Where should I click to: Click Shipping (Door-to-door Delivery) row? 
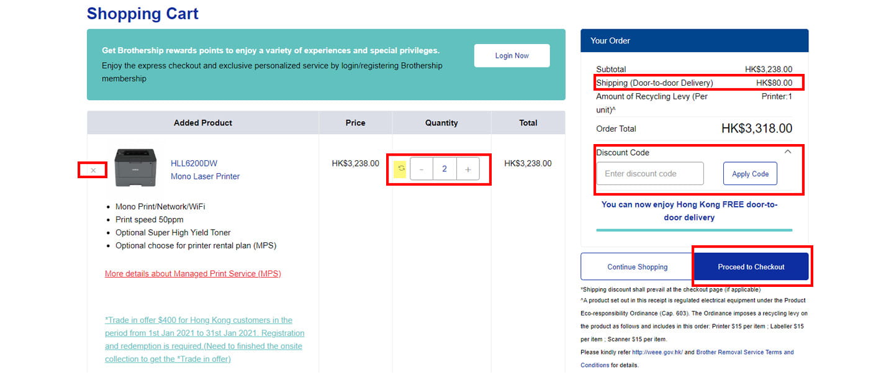pyautogui.click(x=694, y=83)
